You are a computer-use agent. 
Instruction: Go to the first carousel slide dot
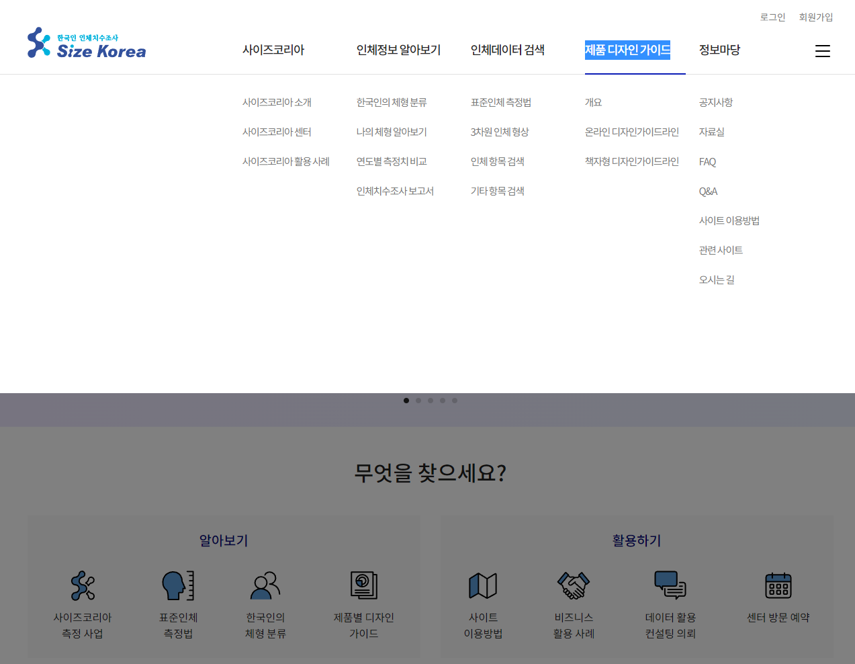[x=406, y=401]
